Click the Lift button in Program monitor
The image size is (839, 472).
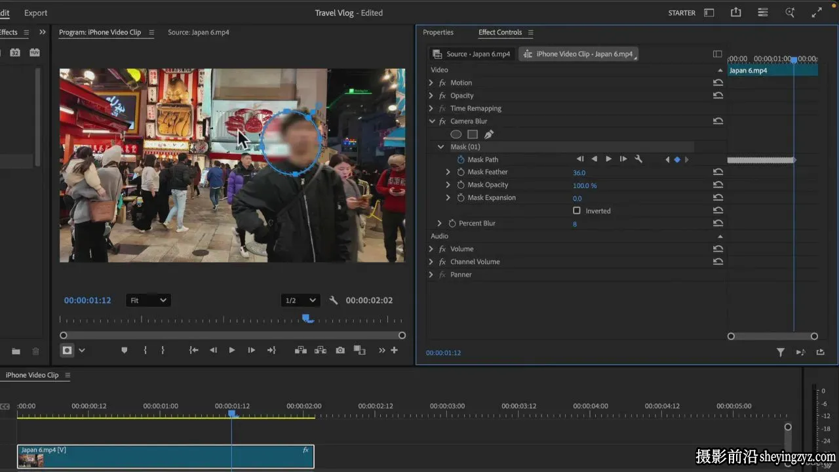coord(301,351)
